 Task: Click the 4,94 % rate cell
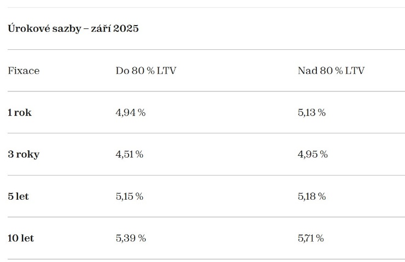click(x=131, y=113)
